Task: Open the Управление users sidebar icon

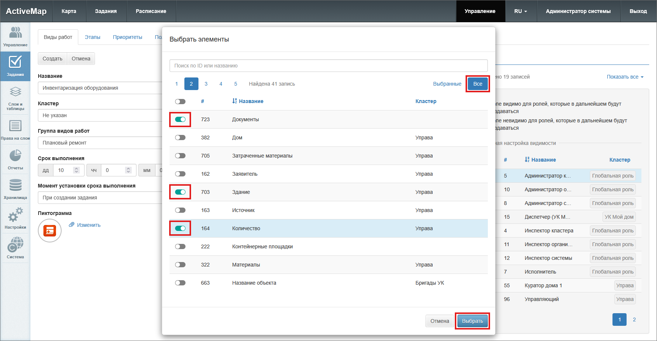Action: click(x=15, y=36)
